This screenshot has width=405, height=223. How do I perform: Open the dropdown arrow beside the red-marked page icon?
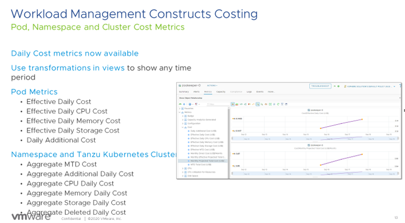(199, 104)
